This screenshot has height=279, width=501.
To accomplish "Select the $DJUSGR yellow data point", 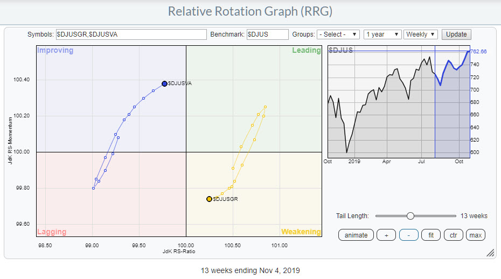I will click(209, 199).
